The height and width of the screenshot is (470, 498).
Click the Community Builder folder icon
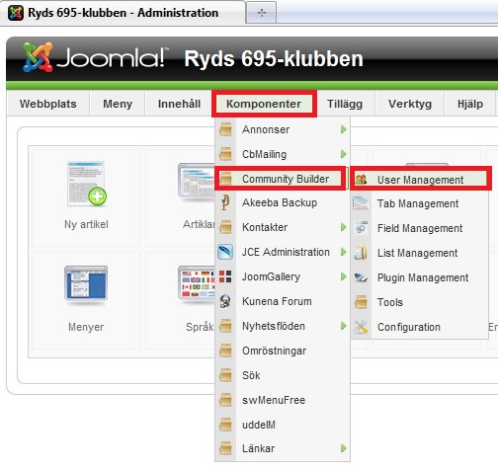pos(225,179)
